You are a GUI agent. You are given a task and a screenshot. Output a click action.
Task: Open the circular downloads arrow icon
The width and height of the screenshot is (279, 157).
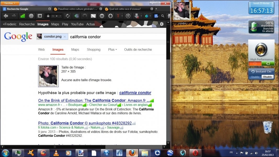coord(128,16)
